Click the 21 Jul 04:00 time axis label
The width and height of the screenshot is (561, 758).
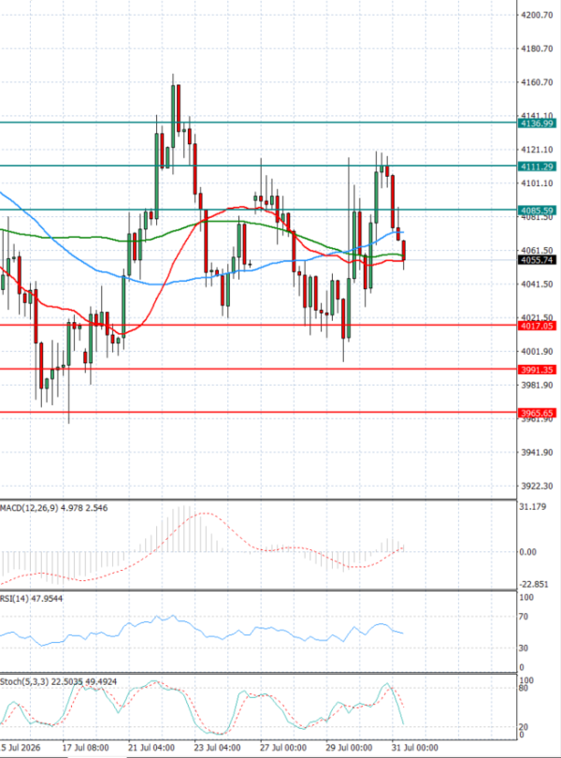point(151,748)
